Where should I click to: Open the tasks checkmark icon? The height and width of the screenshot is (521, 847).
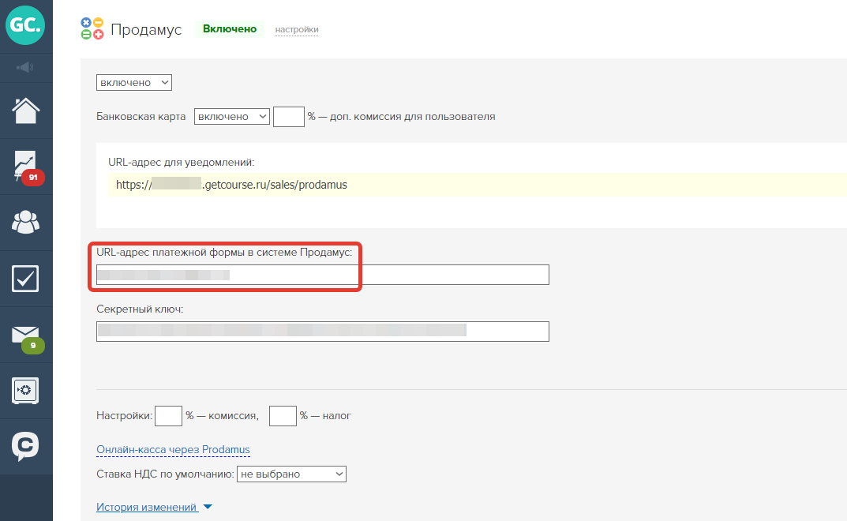click(x=25, y=279)
